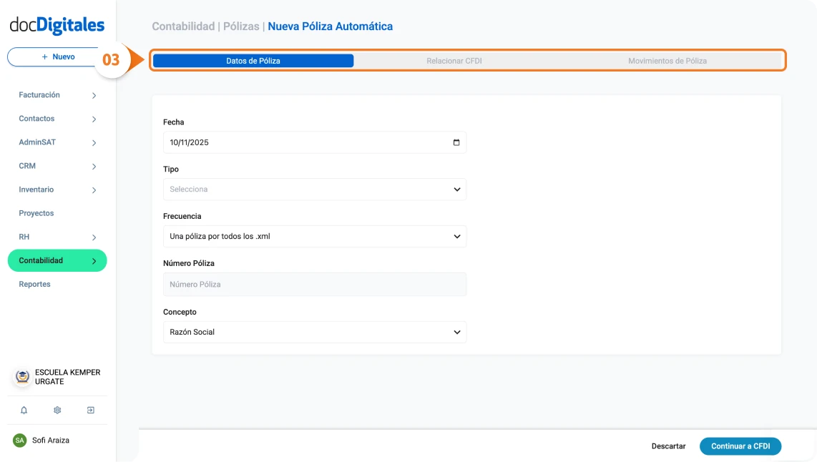This screenshot has width=817, height=462.
Task: Click the notifications bell icon
Action: (x=24, y=411)
